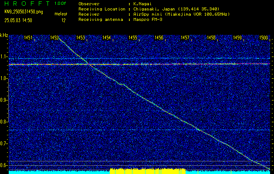
Task: Click the 1458 time marker
Action: (x=211, y=37)
